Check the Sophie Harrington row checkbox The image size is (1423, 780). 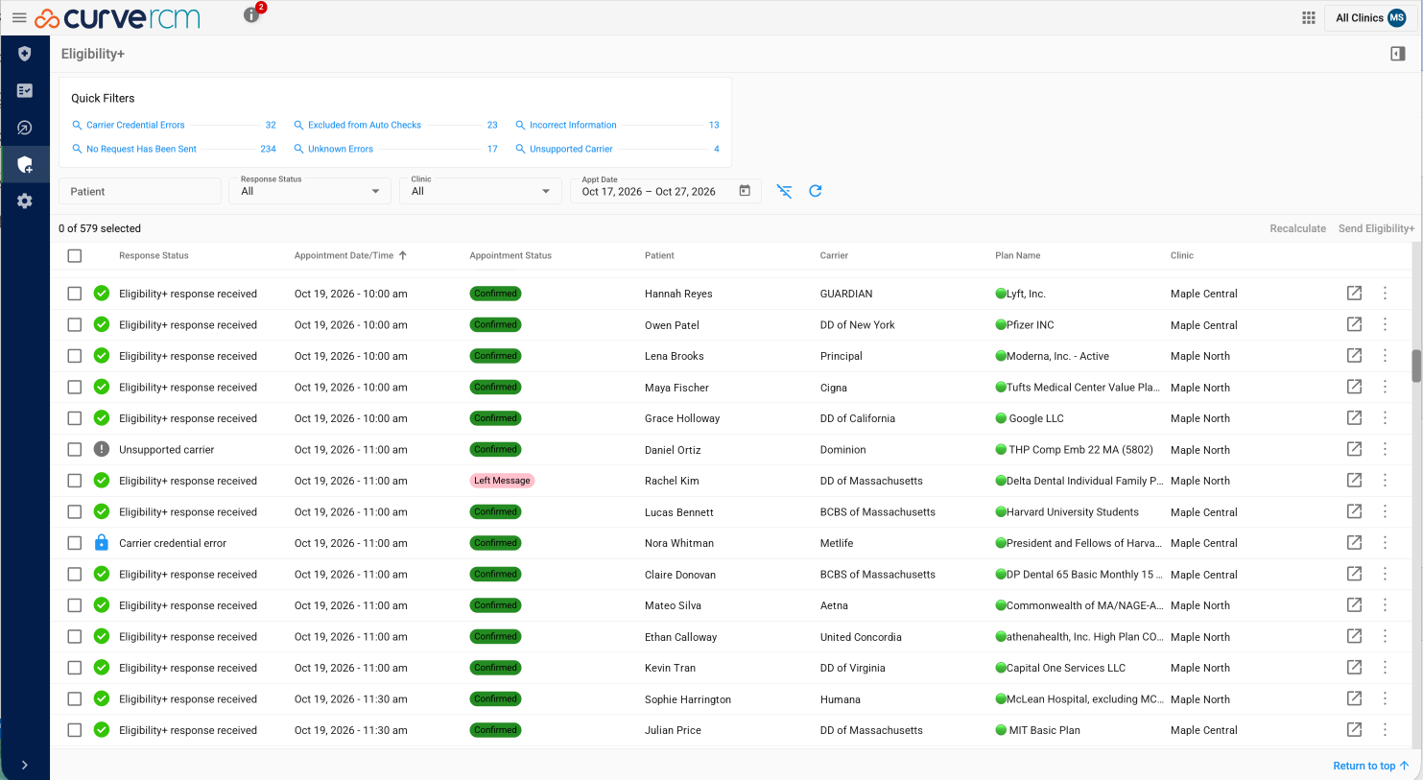tap(75, 698)
